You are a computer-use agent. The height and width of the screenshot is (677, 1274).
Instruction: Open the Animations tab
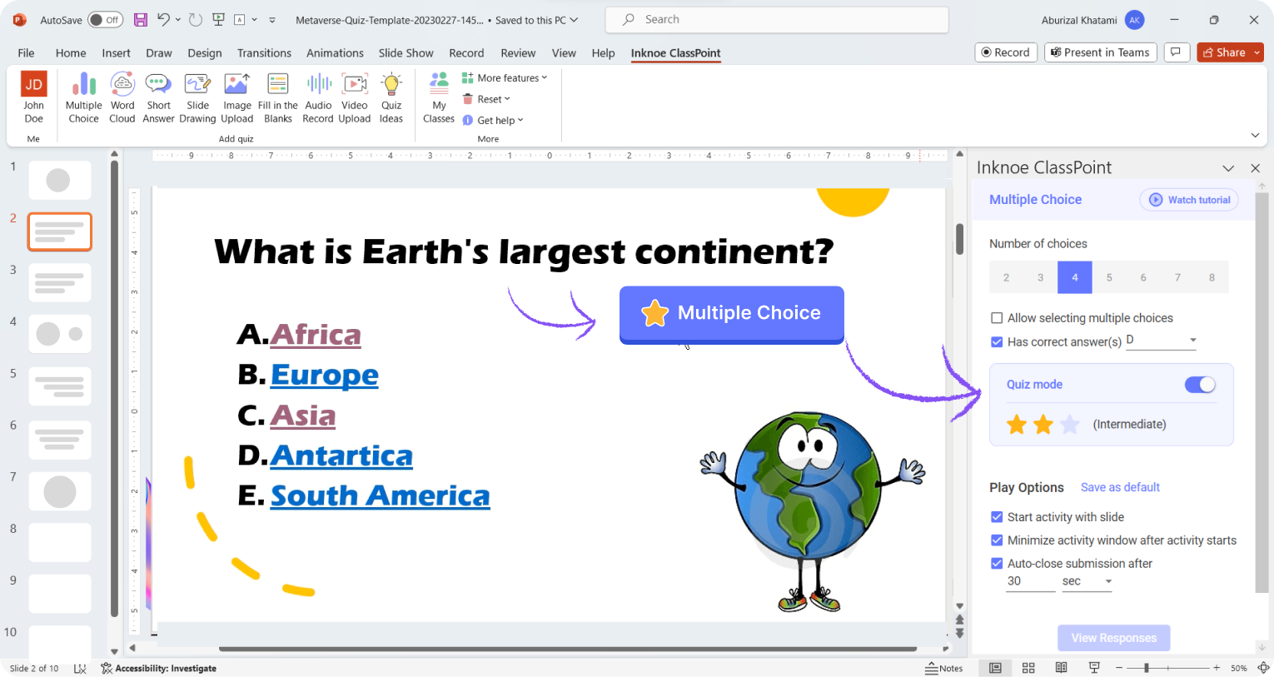coord(335,52)
